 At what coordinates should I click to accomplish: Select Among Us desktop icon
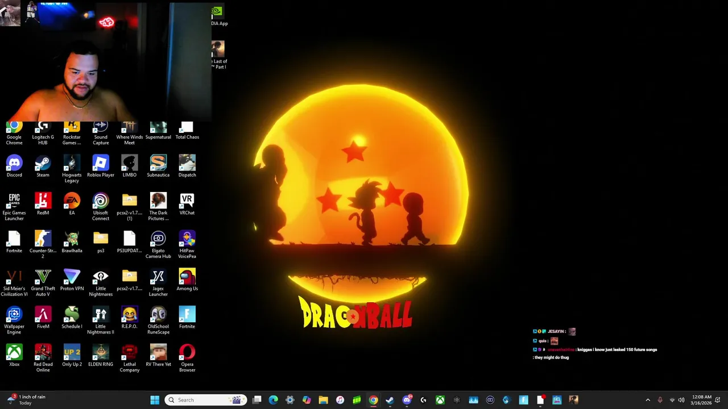(x=187, y=280)
